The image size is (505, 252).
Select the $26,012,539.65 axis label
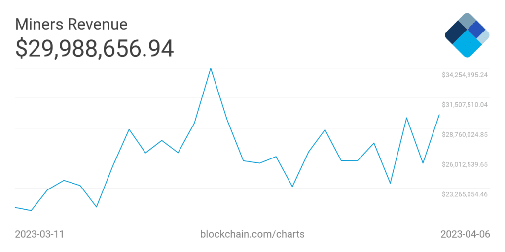(x=465, y=164)
